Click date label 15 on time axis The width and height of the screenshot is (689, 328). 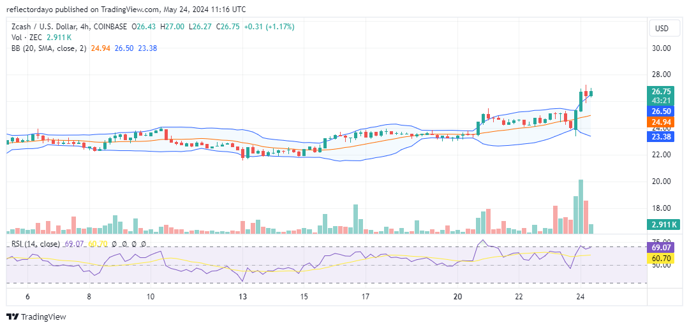(304, 297)
